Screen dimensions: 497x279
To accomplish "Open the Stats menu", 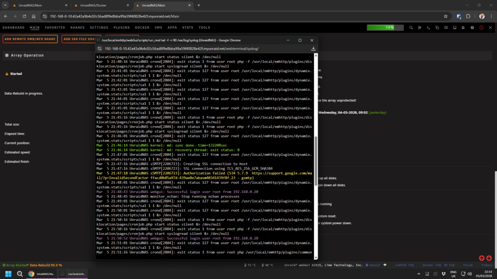I will (188, 27).
